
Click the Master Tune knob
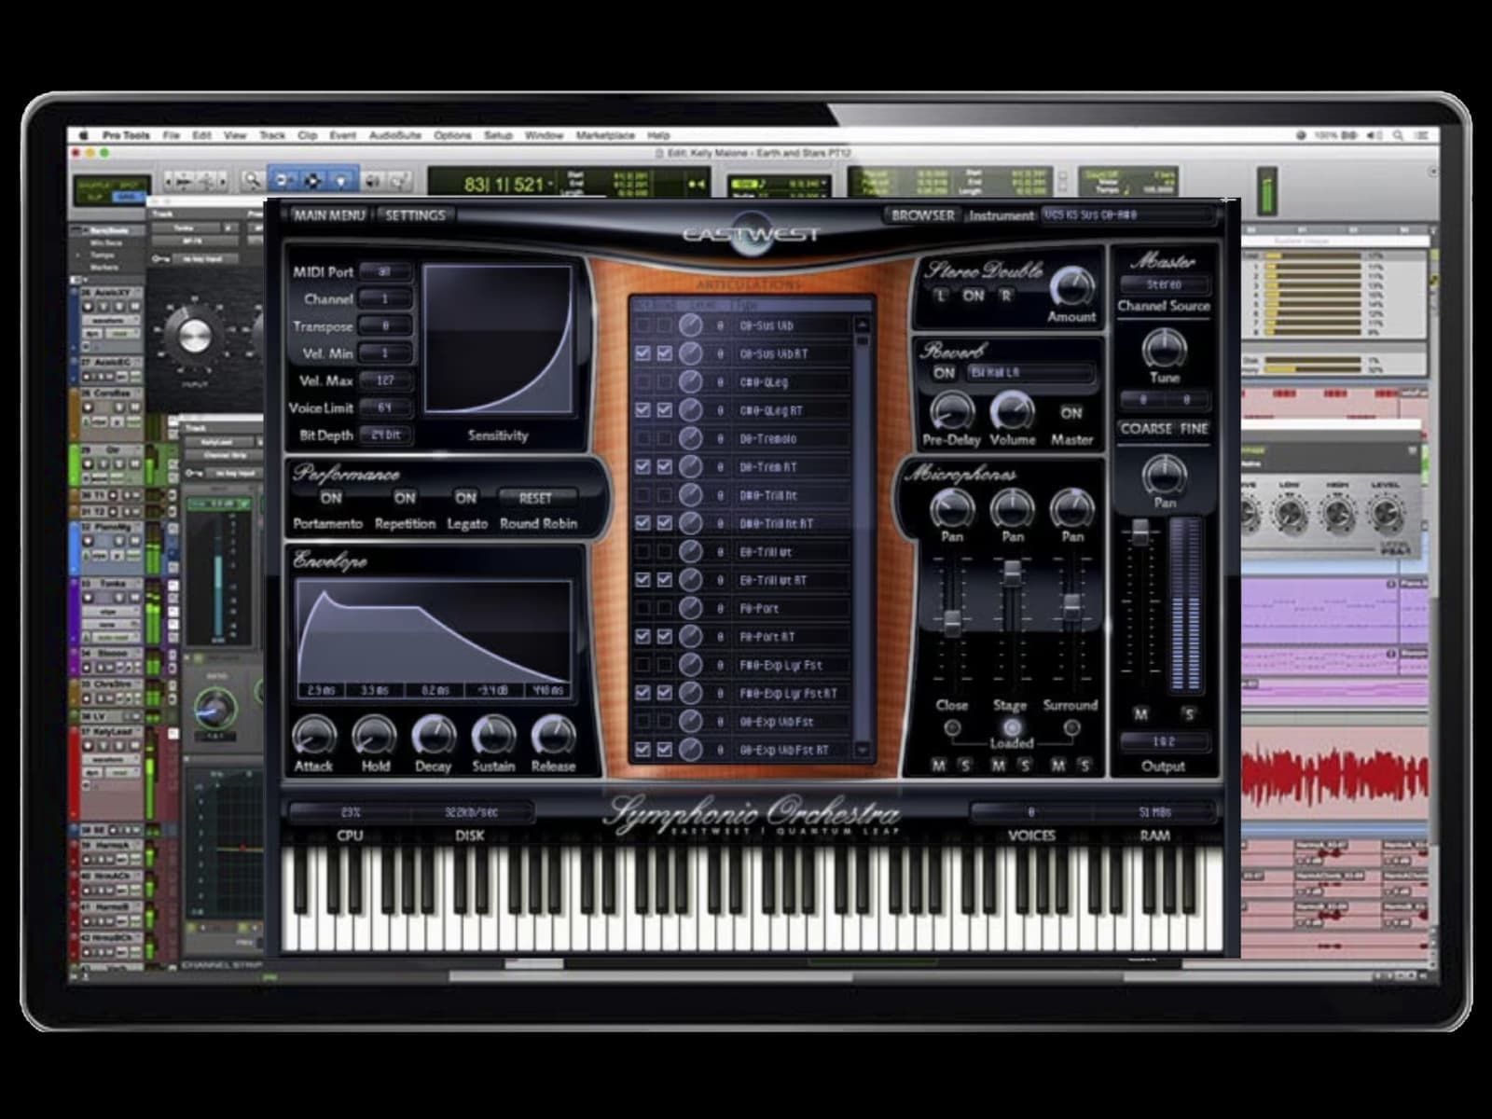coord(1164,349)
